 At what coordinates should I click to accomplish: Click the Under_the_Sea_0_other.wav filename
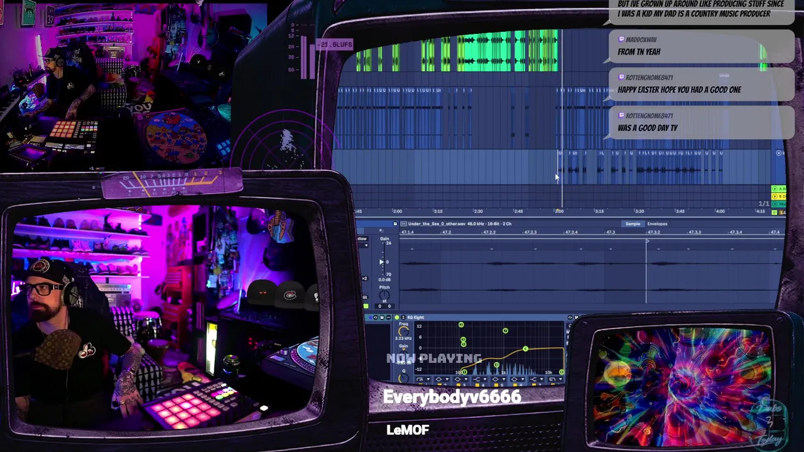[x=437, y=223]
